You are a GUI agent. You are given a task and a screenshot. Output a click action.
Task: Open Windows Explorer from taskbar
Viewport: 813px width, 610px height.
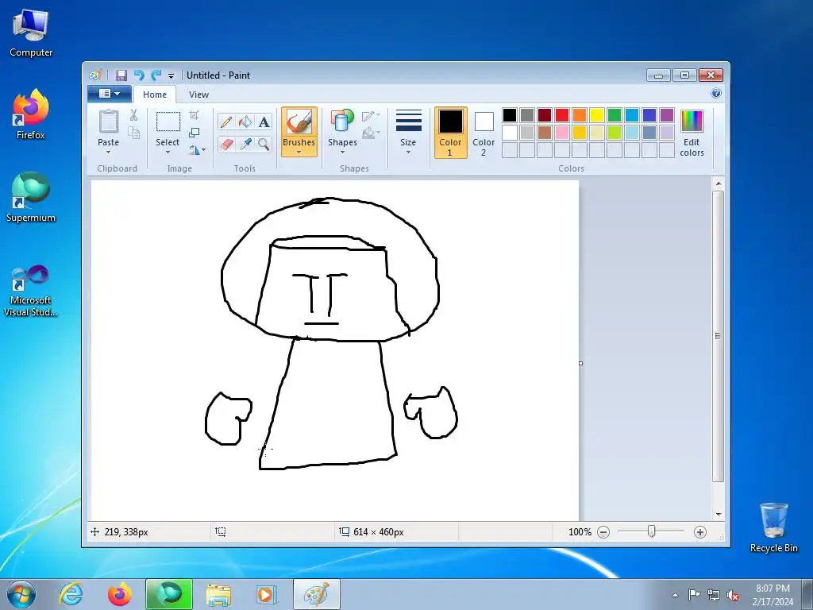pos(218,594)
